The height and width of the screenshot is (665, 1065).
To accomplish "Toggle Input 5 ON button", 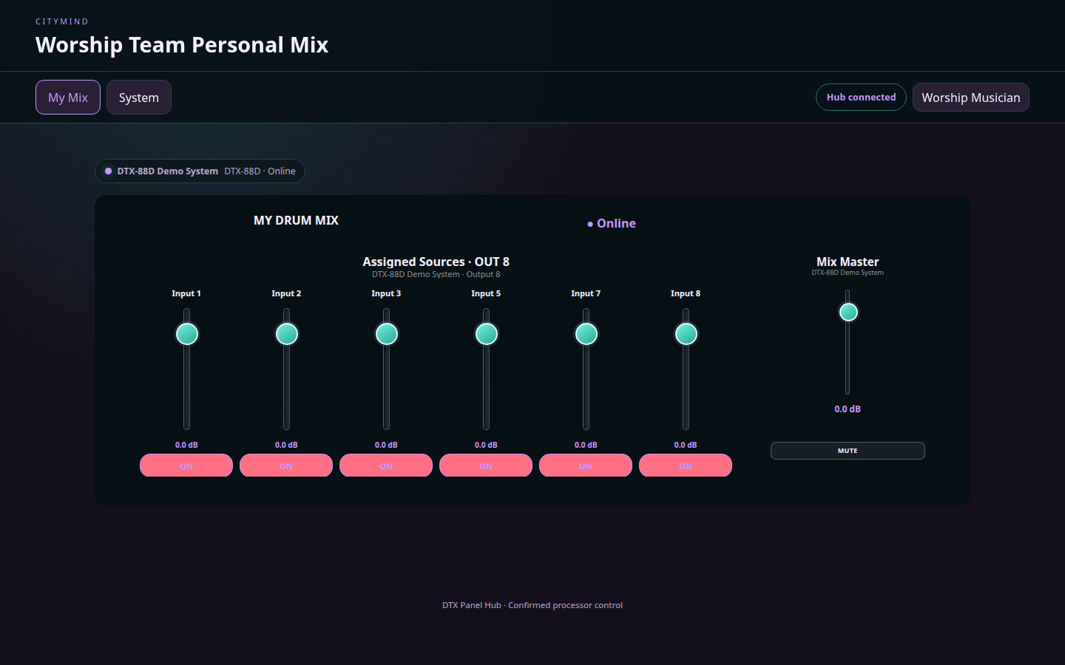I will coord(486,465).
